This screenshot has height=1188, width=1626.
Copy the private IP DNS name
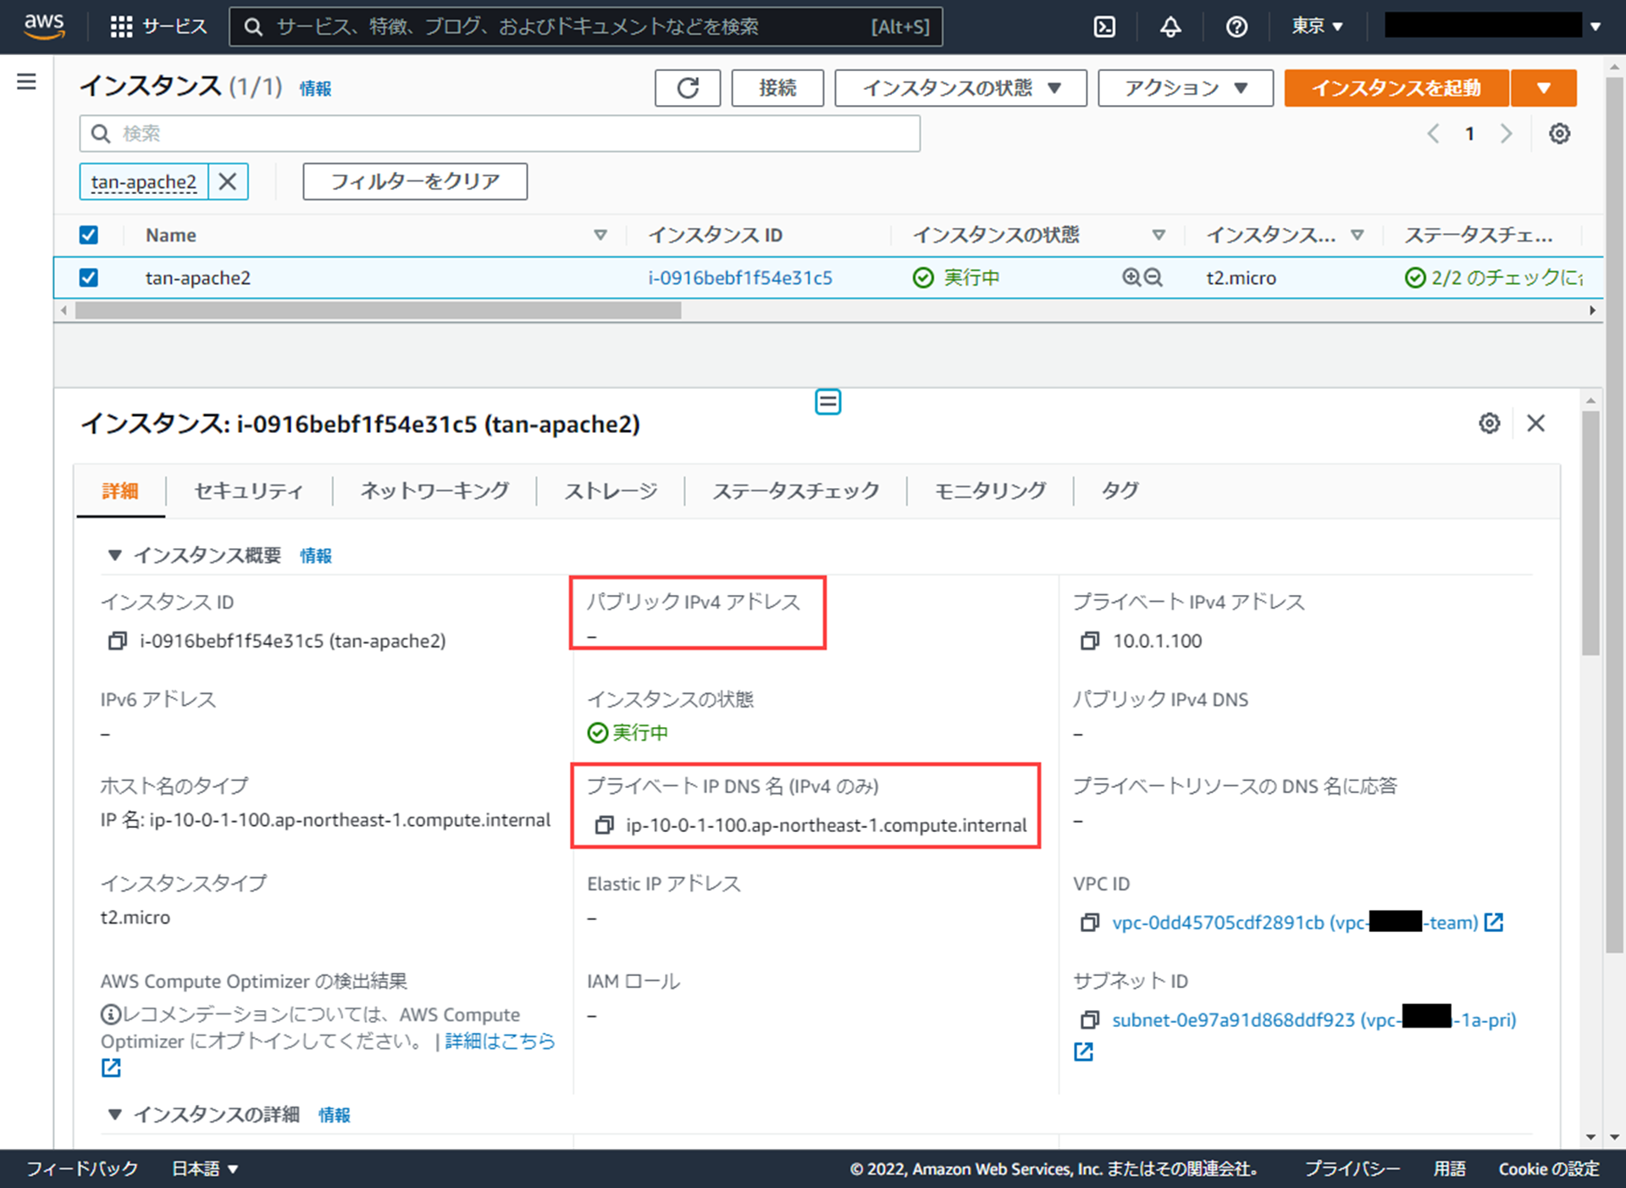[x=604, y=825]
